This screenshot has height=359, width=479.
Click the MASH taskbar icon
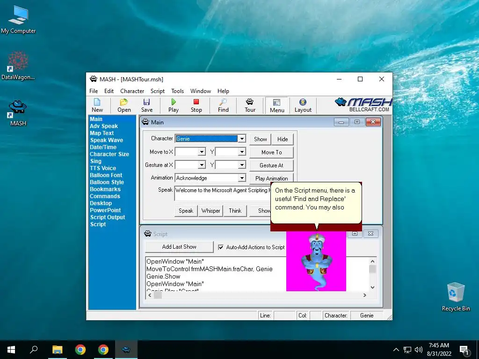click(x=126, y=350)
